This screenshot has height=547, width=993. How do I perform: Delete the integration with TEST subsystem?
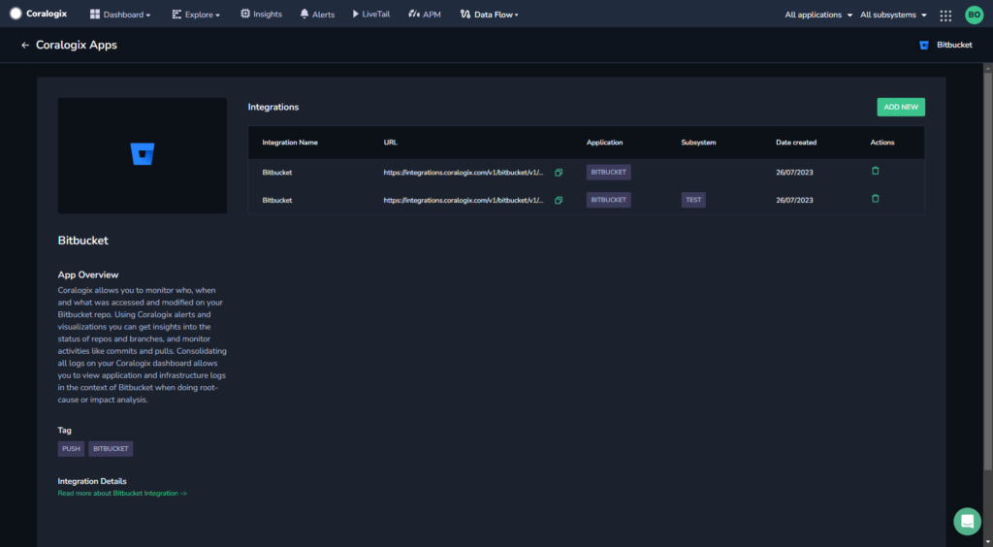click(876, 199)
